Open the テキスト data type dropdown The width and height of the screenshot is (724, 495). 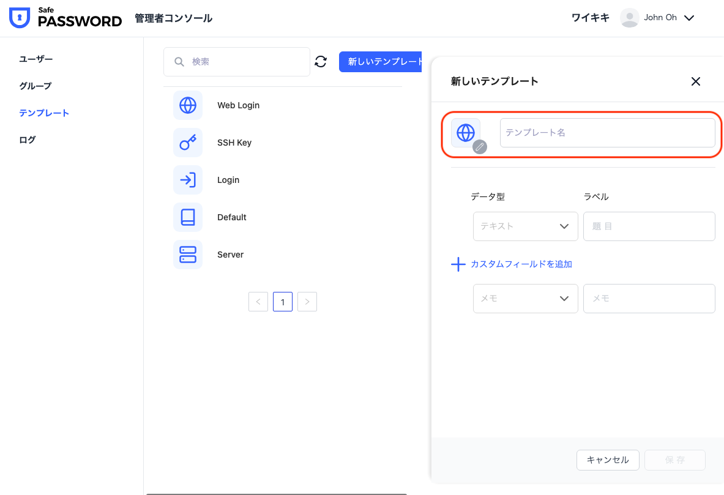coord(525,226)
